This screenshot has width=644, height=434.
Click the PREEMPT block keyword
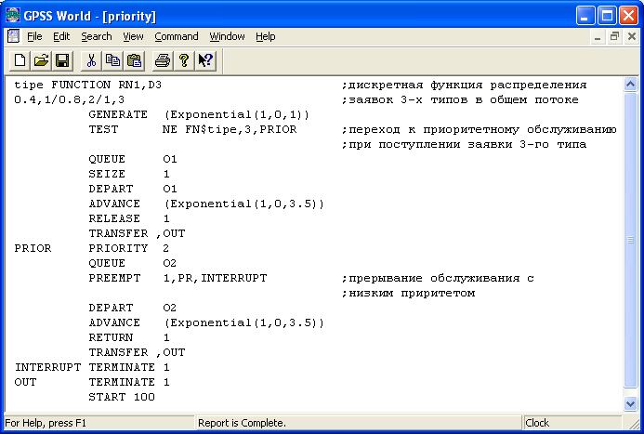(114, 278)
